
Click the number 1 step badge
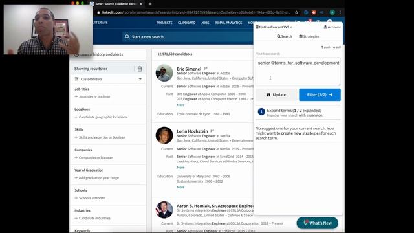pos(261,112)
